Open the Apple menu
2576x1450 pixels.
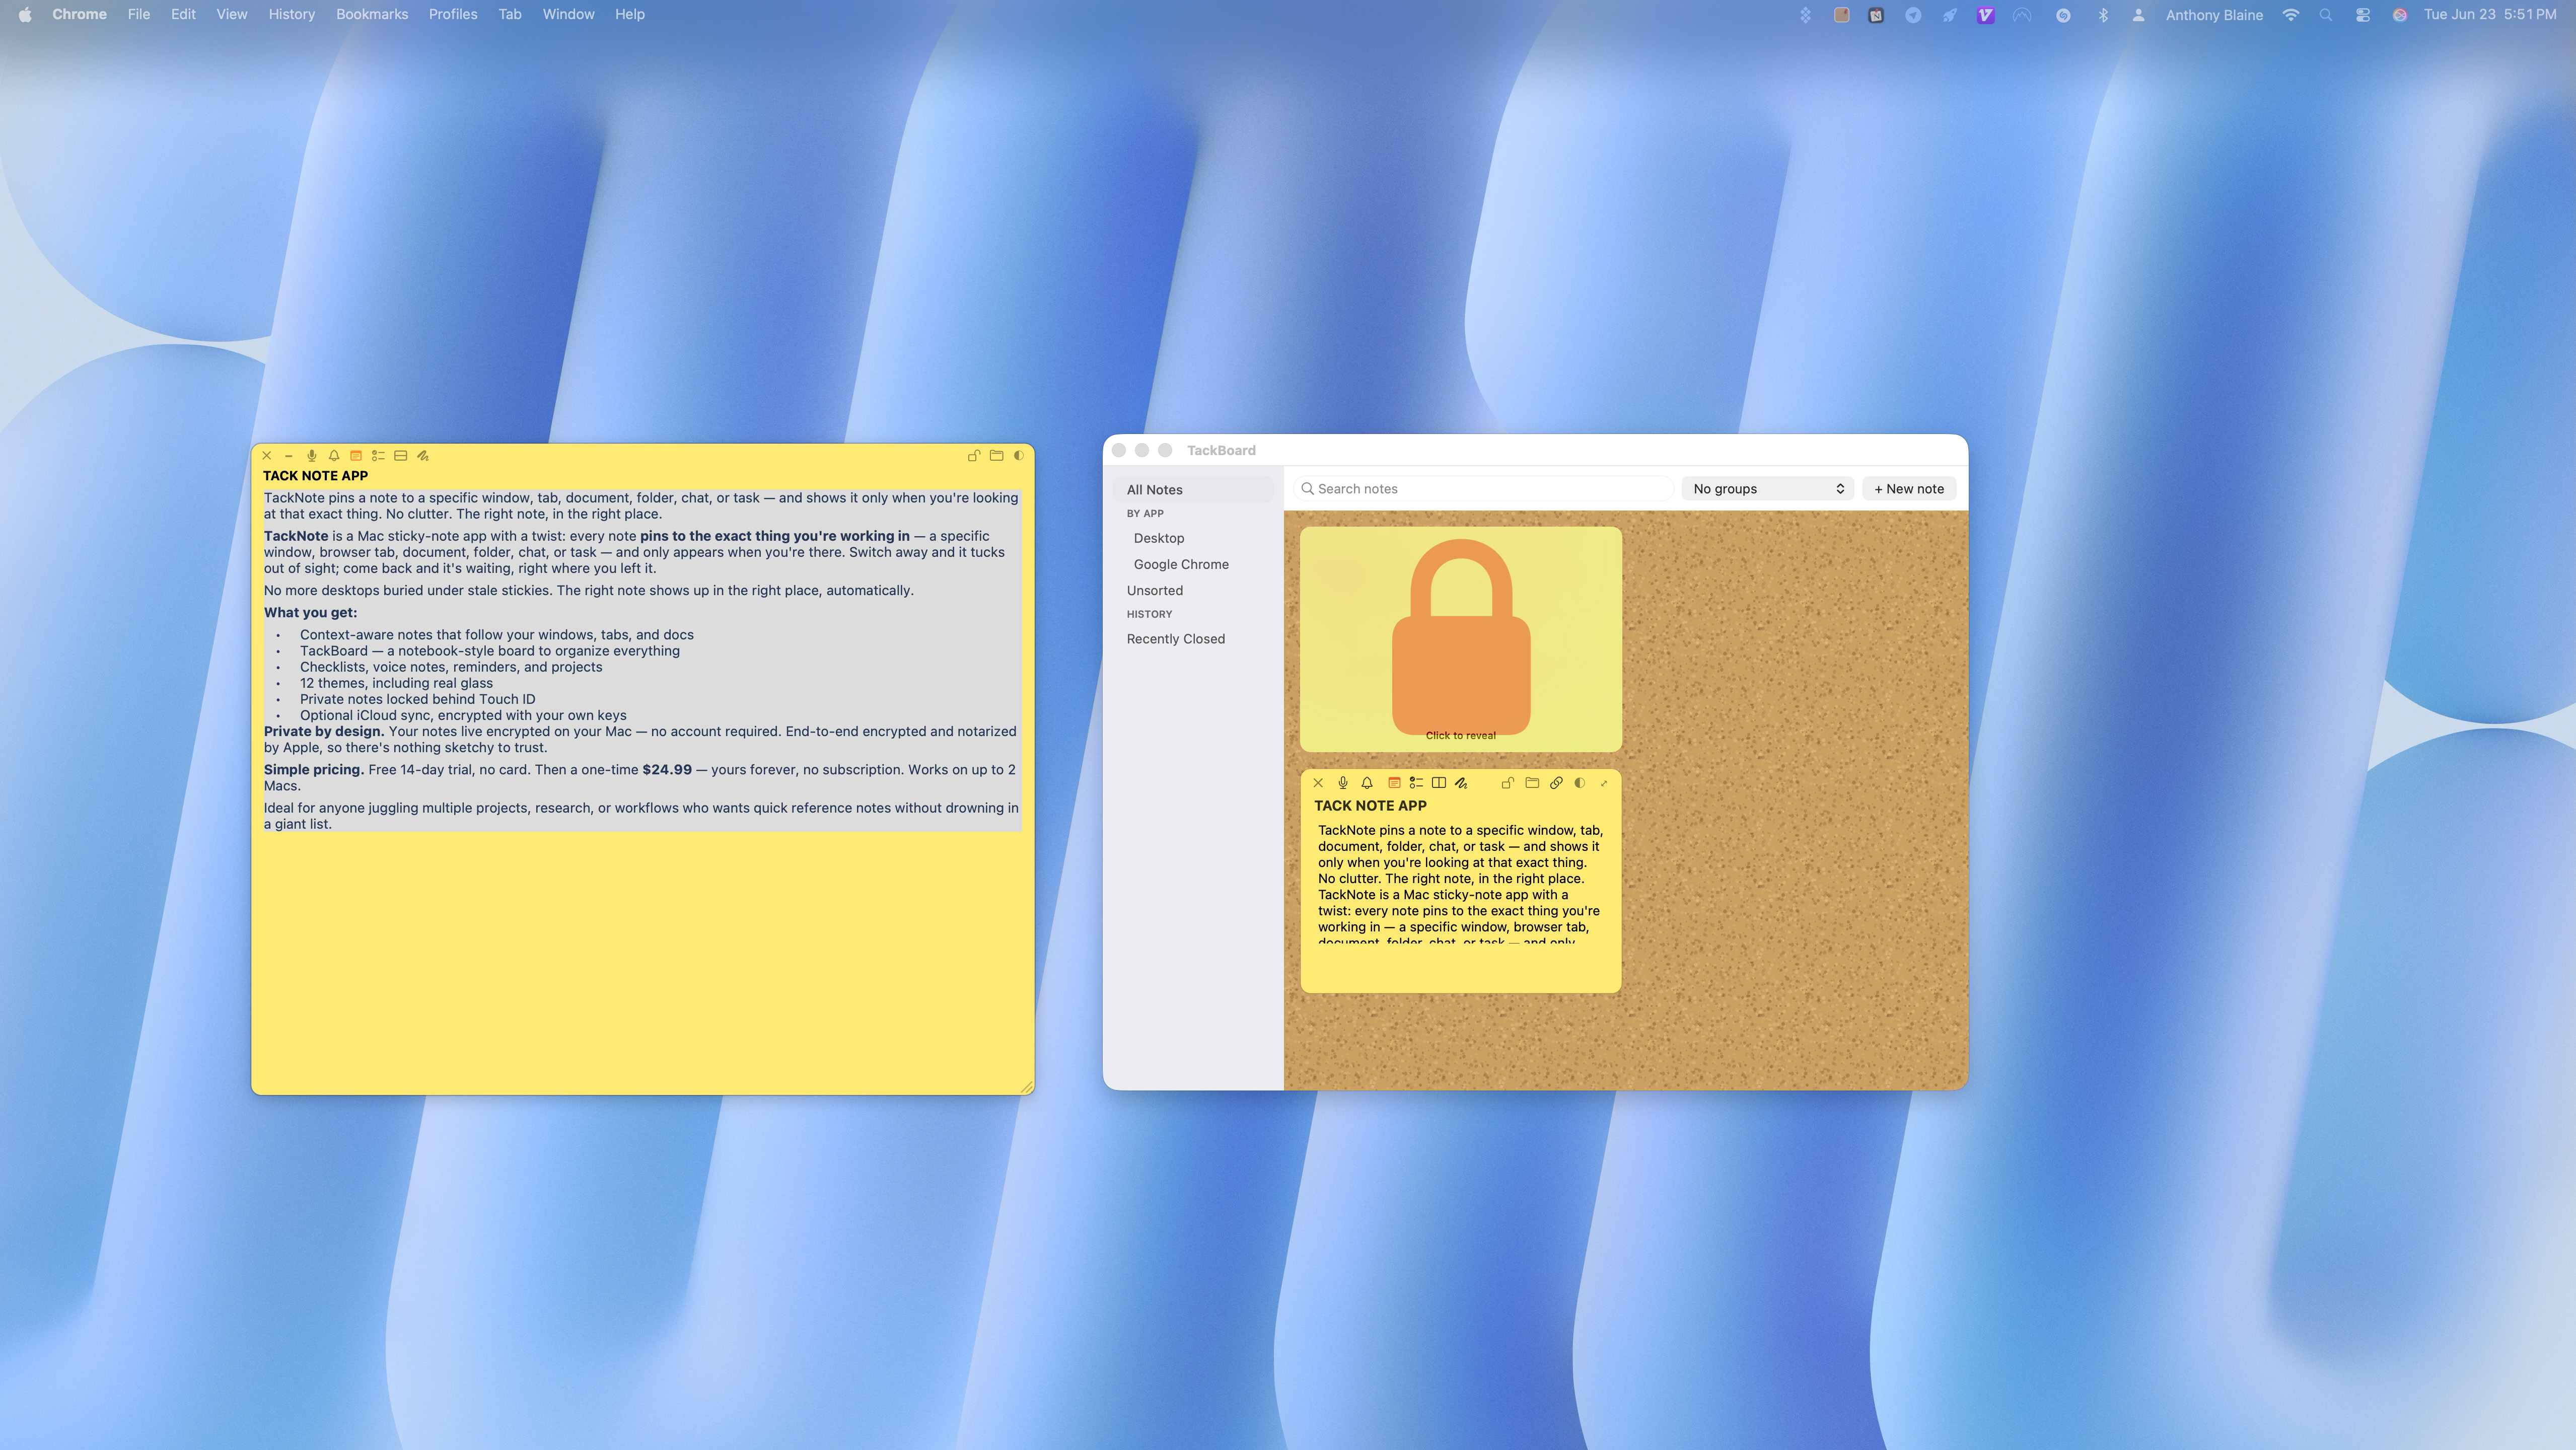[x=25, y=14]
